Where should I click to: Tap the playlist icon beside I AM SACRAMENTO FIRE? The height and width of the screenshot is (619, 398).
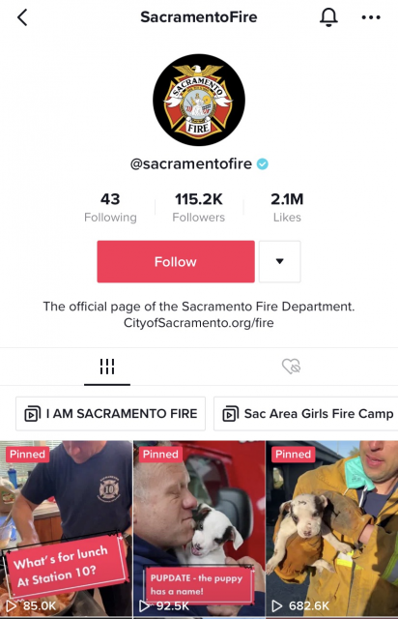coord(32,414)
